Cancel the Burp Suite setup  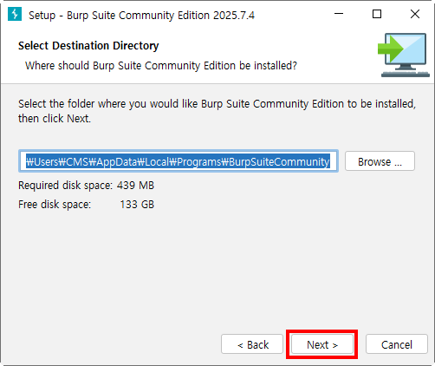pyautogui.click(x=397, y=344)
